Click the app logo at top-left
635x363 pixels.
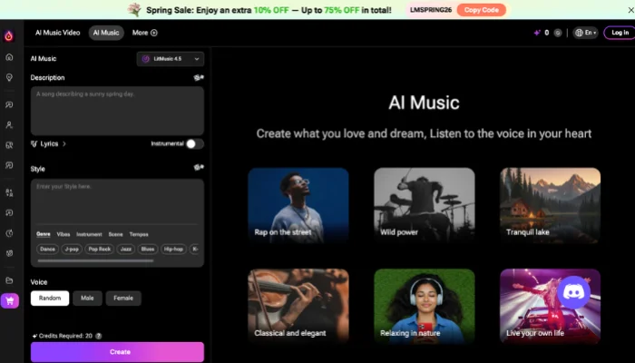[9, 34]
